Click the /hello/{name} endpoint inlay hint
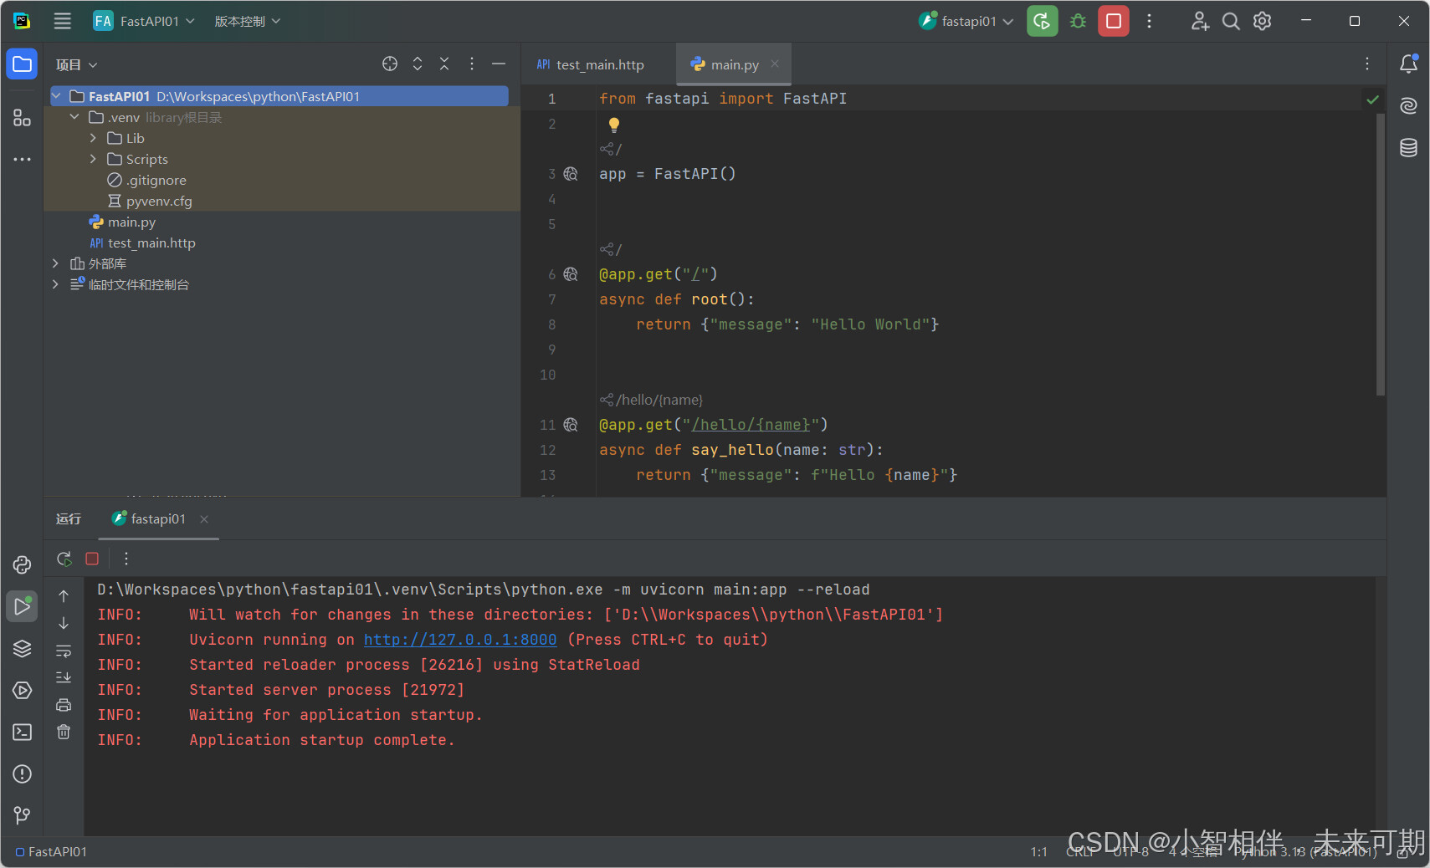 (652, 400)
